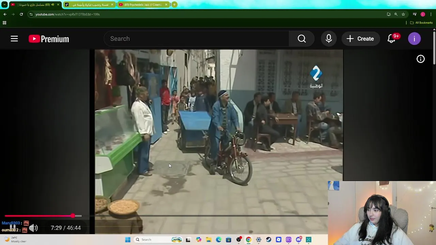Open the Chrome profile avatar
Screen dimensions: 436x245
[423, 14]
